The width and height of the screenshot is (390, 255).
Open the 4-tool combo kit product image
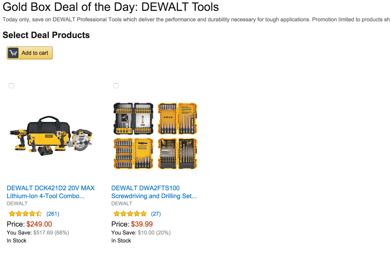(x=50, y=136)
